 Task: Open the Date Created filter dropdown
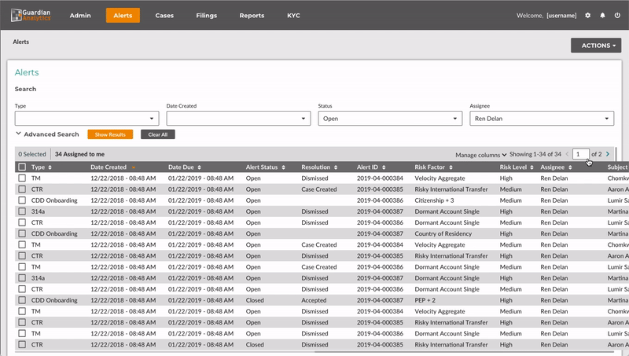click(x=238, y=118)
